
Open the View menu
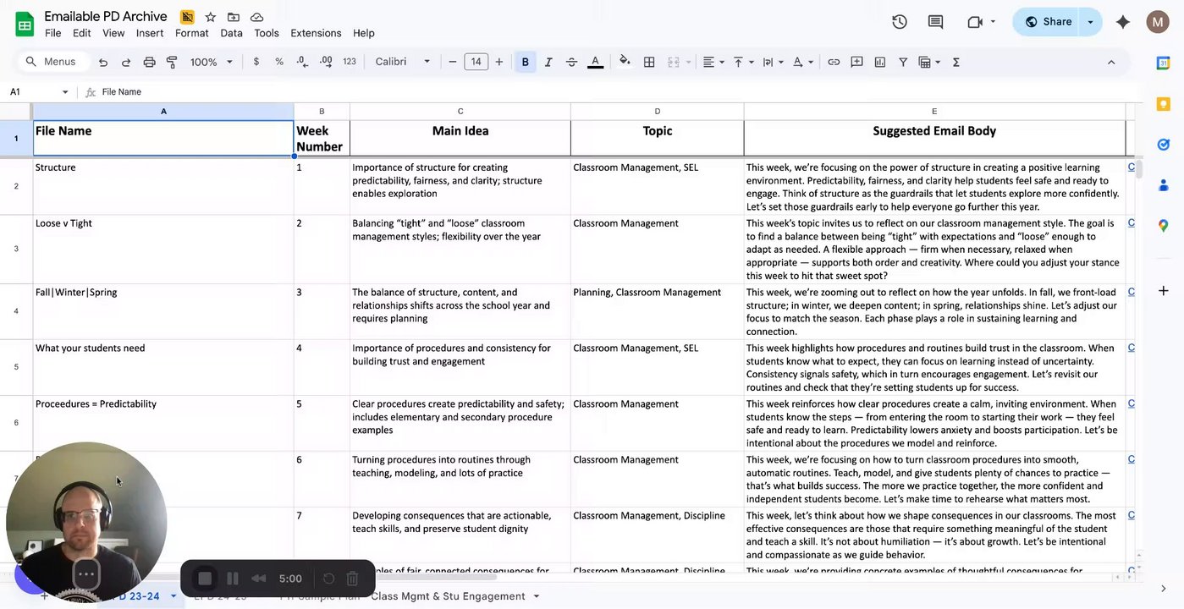click(x=113, y=33)
